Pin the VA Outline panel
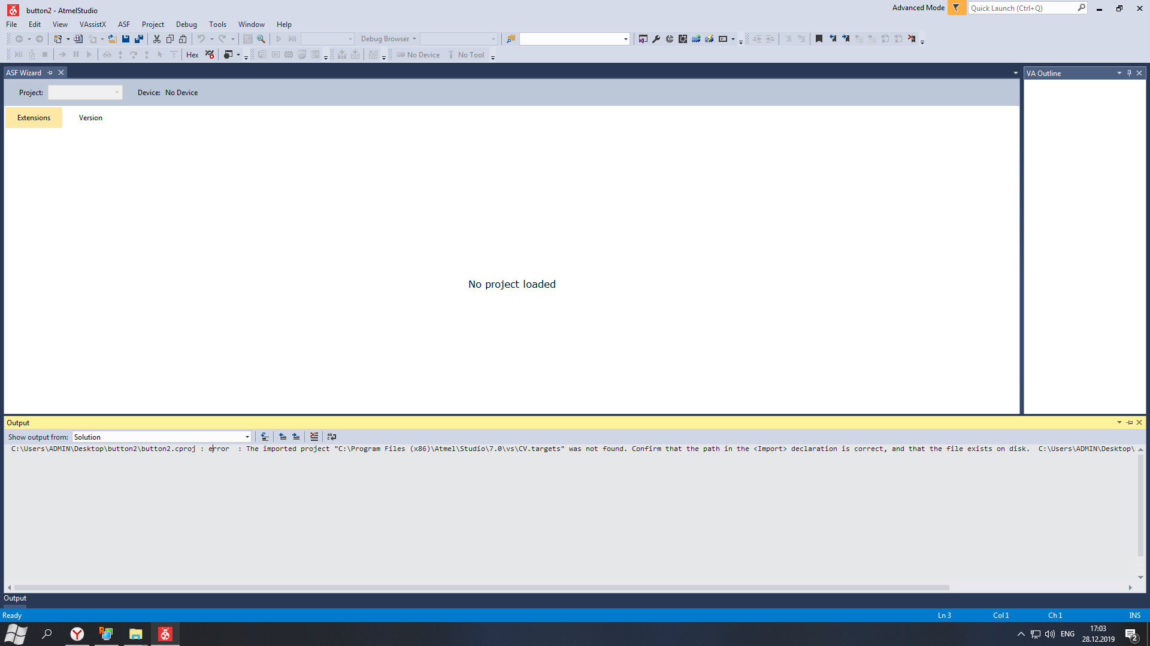Image resolution: width=1150 pixels, height=646 pixels. point(1129,73)
